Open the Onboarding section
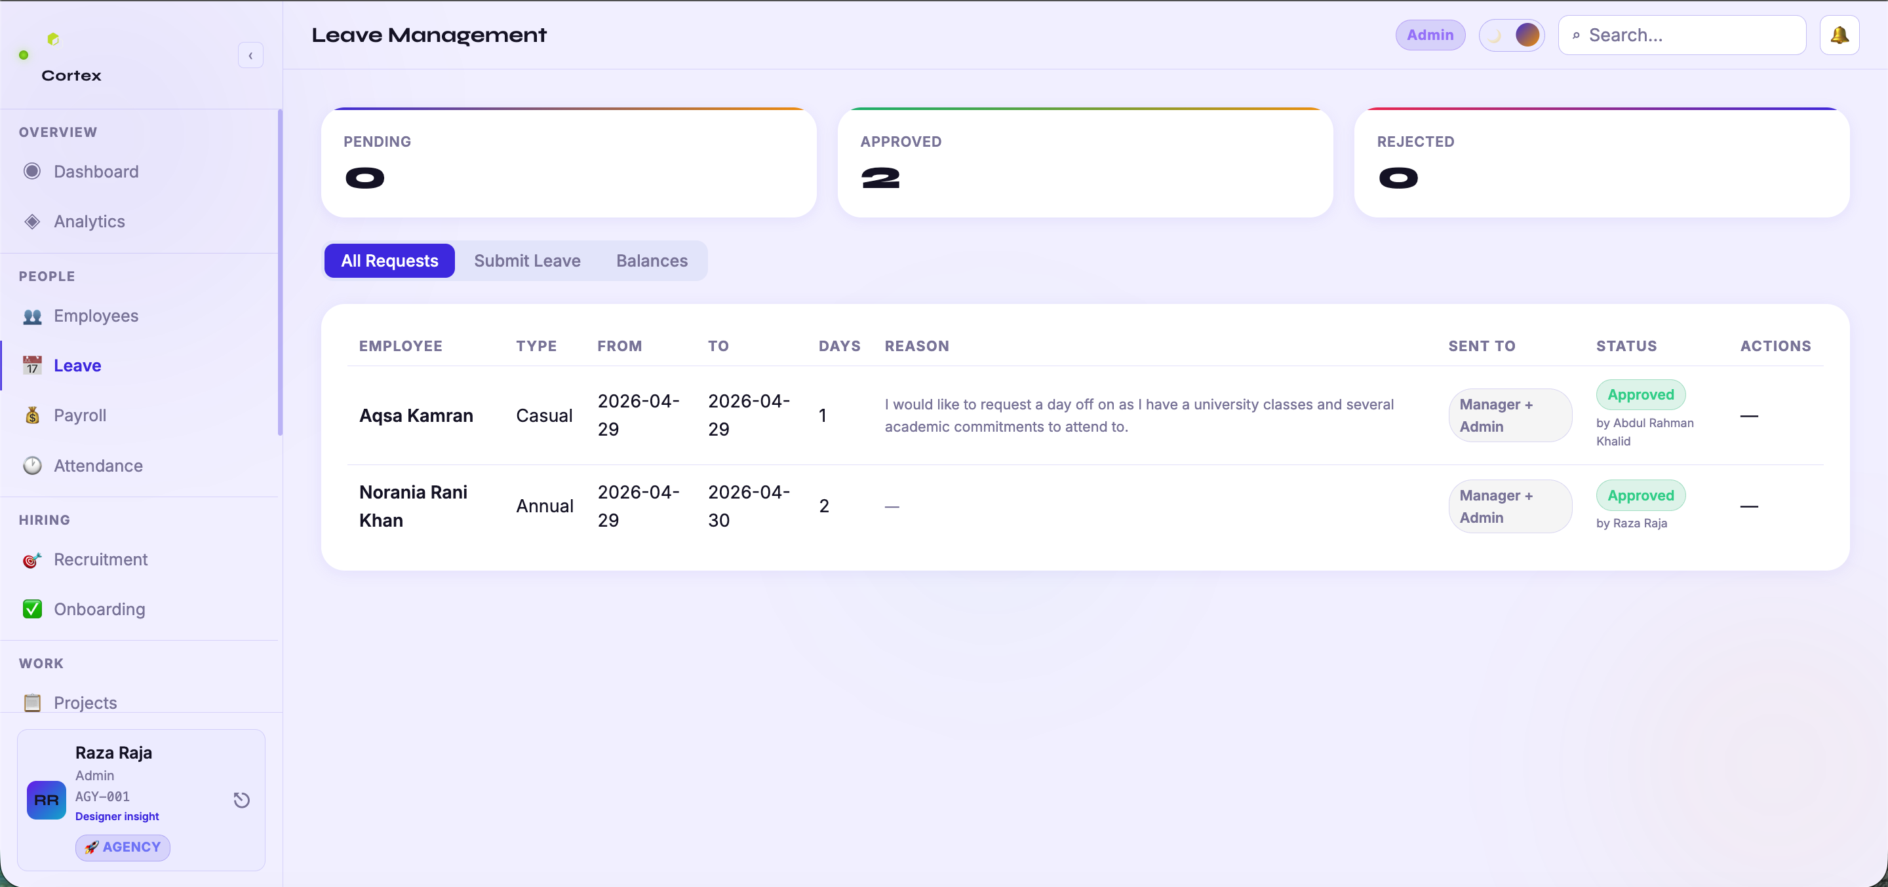Image resolution: width=1888 pixels, height=887 pixels. click(99, 609)
